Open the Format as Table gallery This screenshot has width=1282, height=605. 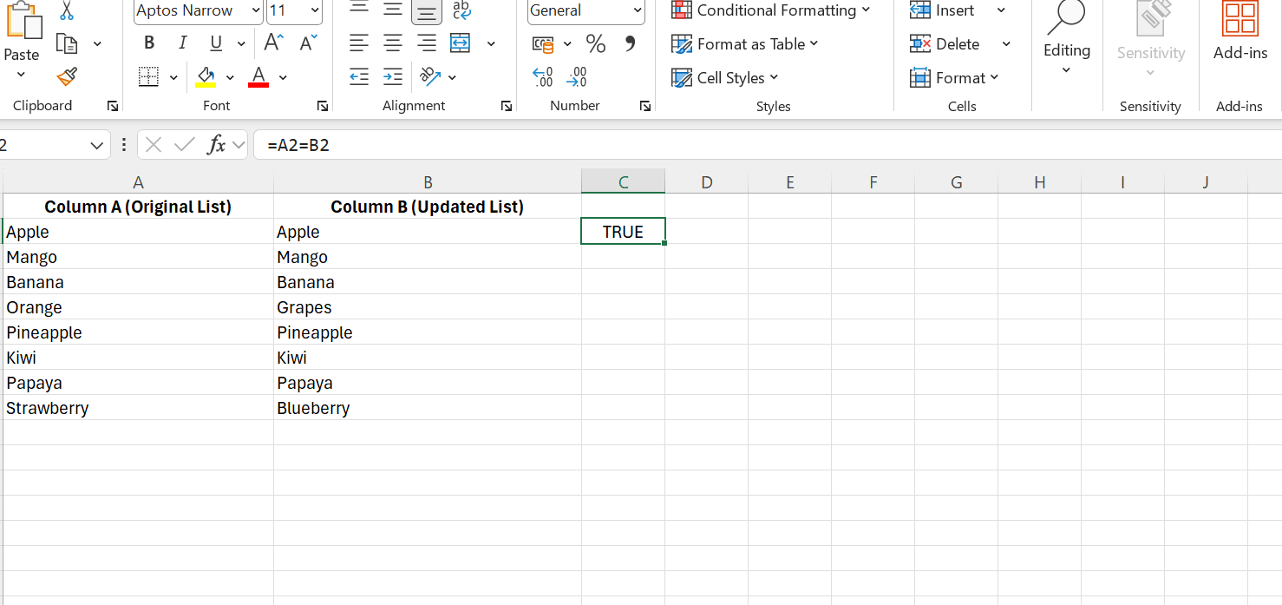tap(745, 44)
